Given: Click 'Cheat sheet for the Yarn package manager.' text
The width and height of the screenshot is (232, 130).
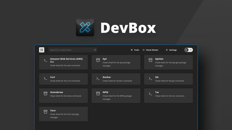Looking at the screenshot, I should 64,116.
